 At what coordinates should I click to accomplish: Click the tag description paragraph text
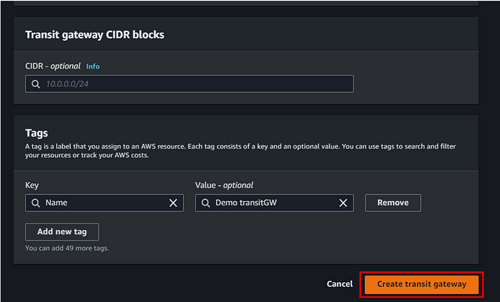[x=241, y=151]
